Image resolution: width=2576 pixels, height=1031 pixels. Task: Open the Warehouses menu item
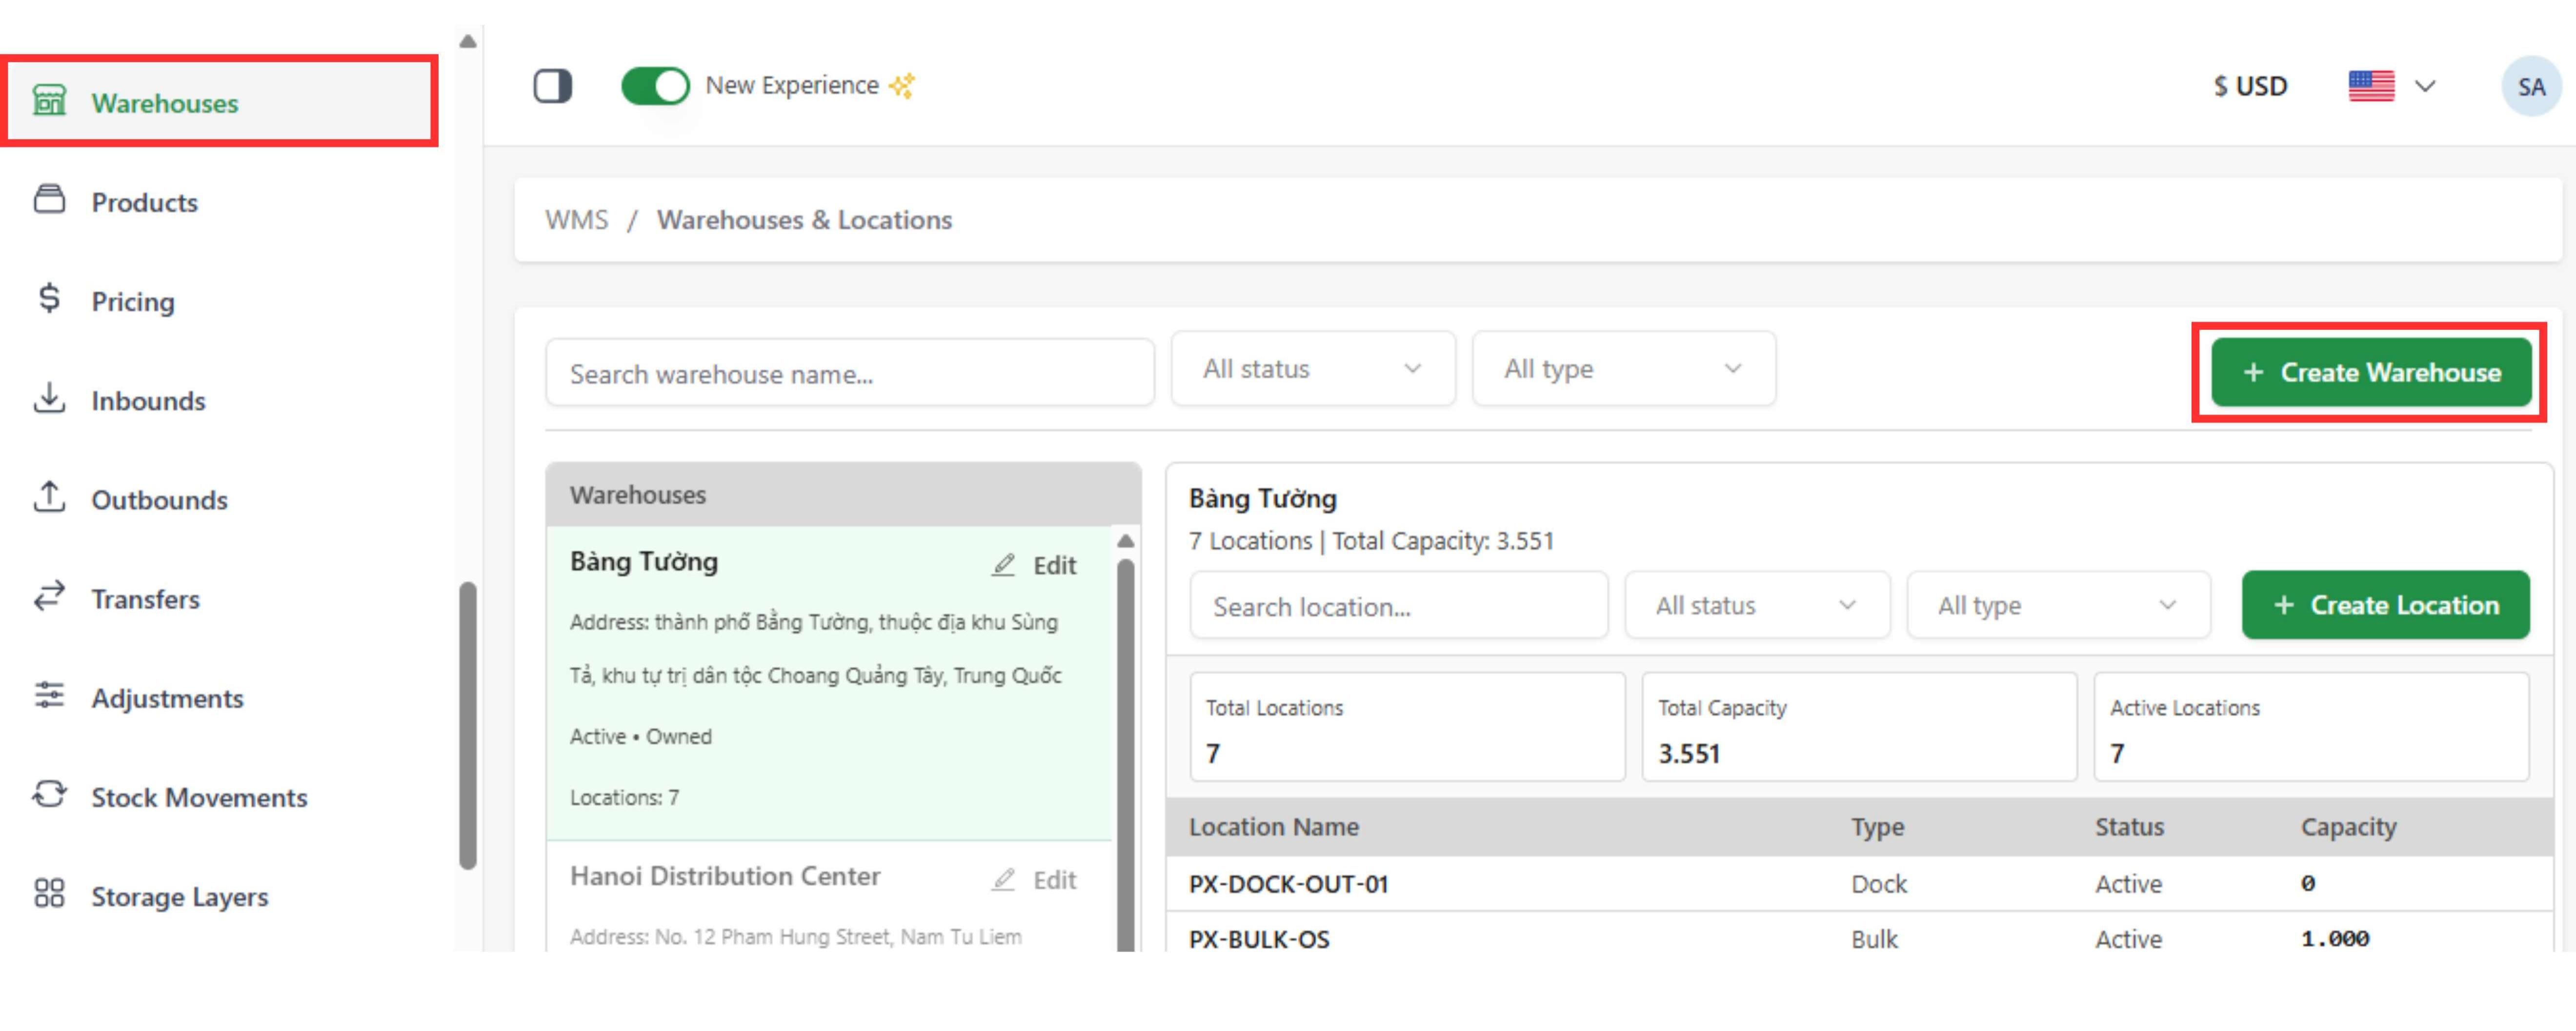pyautogui.click(x=165, y=103)
